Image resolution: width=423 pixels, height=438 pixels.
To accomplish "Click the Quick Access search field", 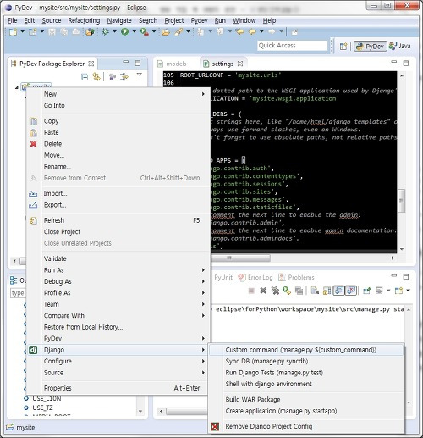I will [x=293, y=46].
